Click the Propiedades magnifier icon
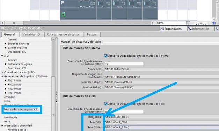This screenshot has height=131, width=219. (x=162, y=29)
